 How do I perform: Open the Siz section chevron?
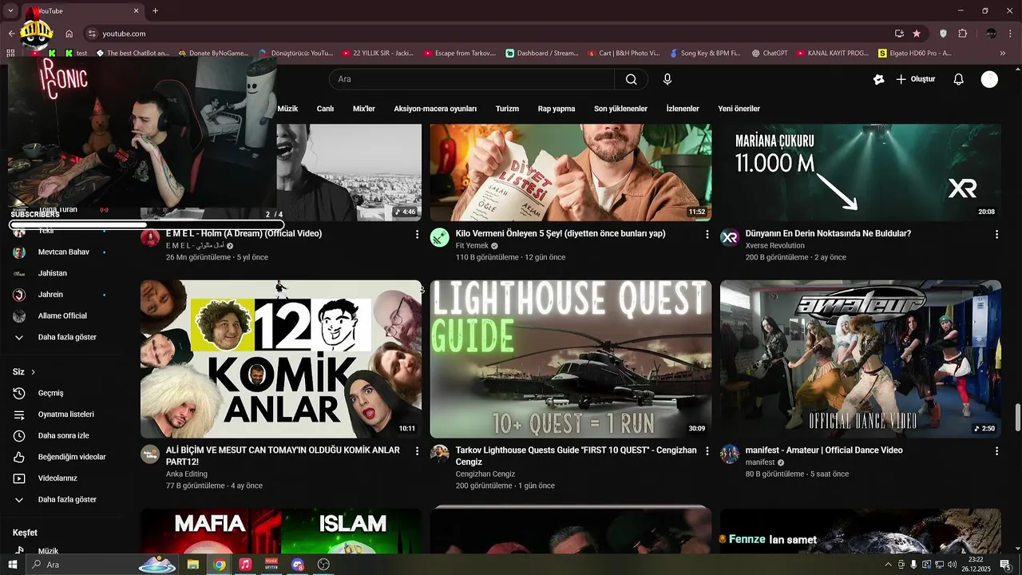33,372
